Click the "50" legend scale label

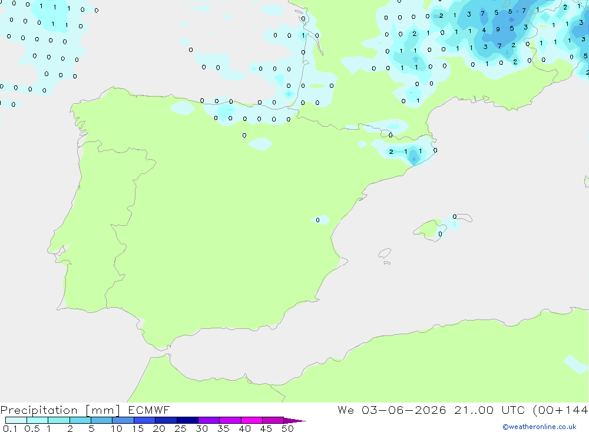287,428
